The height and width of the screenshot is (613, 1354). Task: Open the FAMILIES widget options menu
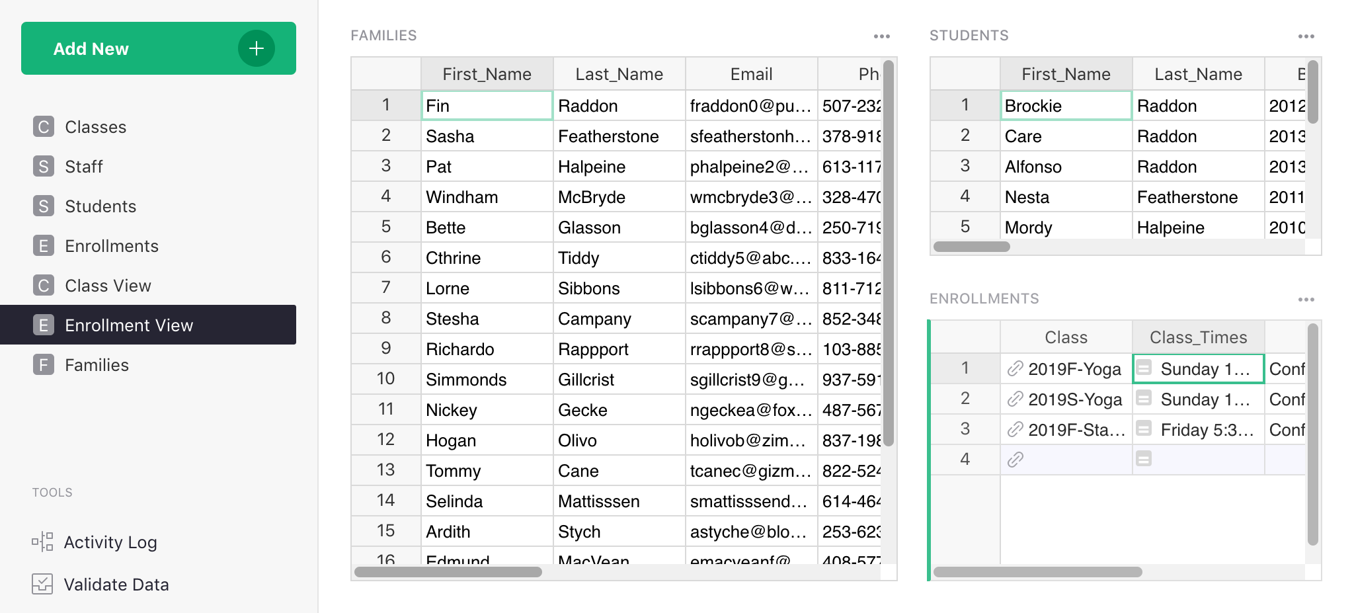(x=881, y=36)
